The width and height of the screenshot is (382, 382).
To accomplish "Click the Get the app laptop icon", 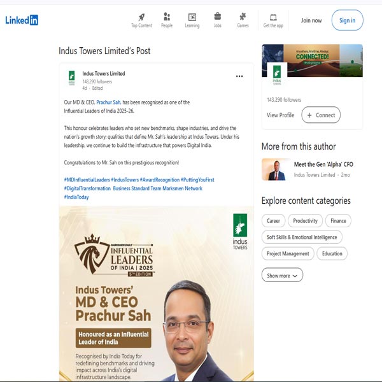I will (x=273, y=17).
